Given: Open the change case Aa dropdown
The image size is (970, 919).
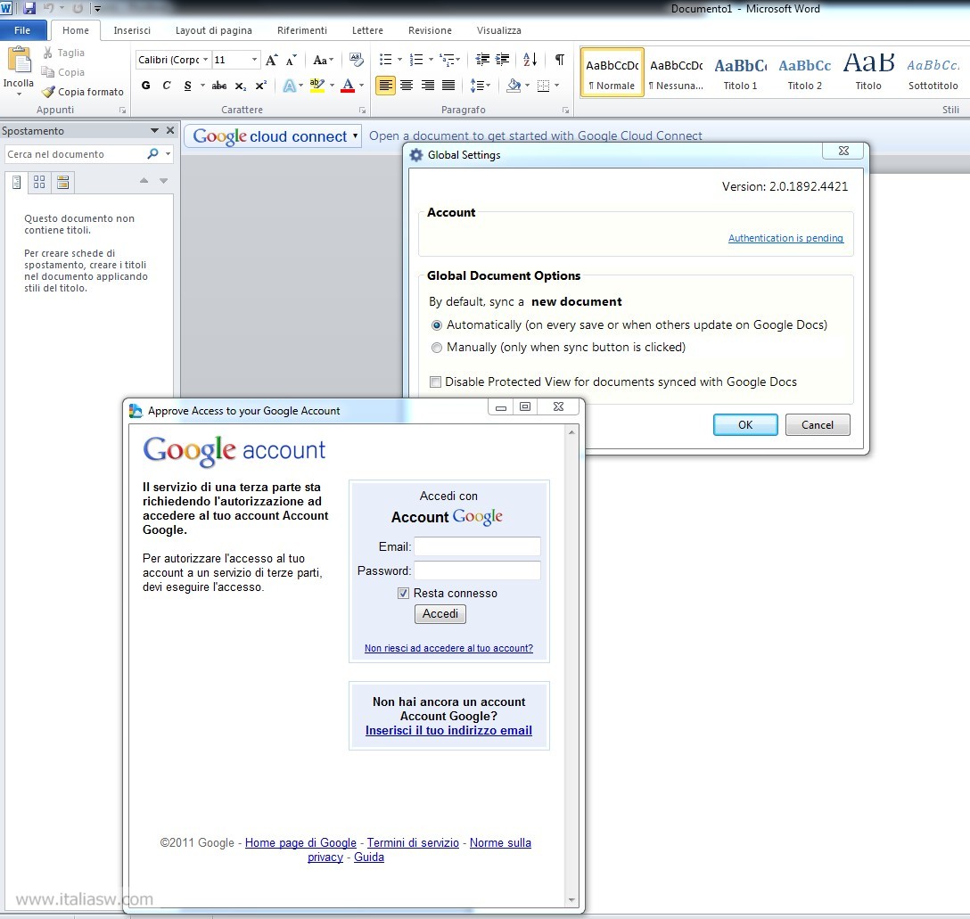Looking at the screenshot, I should pyautogui.click(x=323, y=60).
